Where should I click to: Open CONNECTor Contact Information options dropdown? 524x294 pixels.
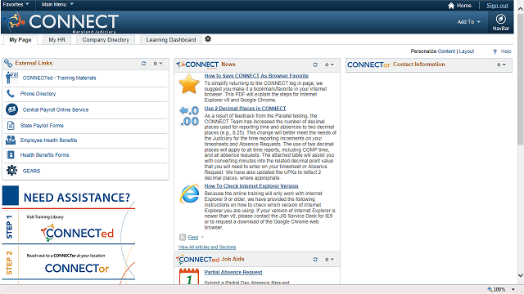click(x=501, y=65)
